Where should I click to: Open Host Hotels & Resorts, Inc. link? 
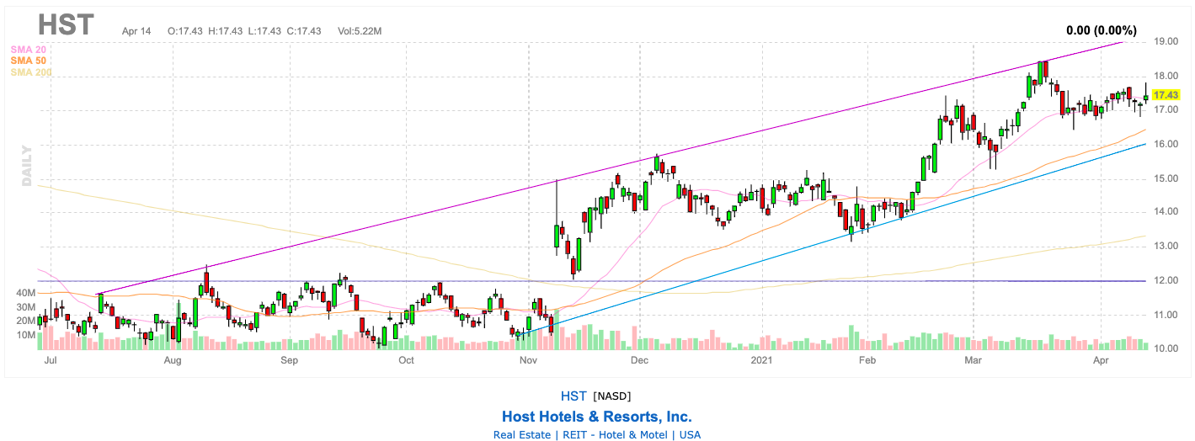[x=597, y=417]
